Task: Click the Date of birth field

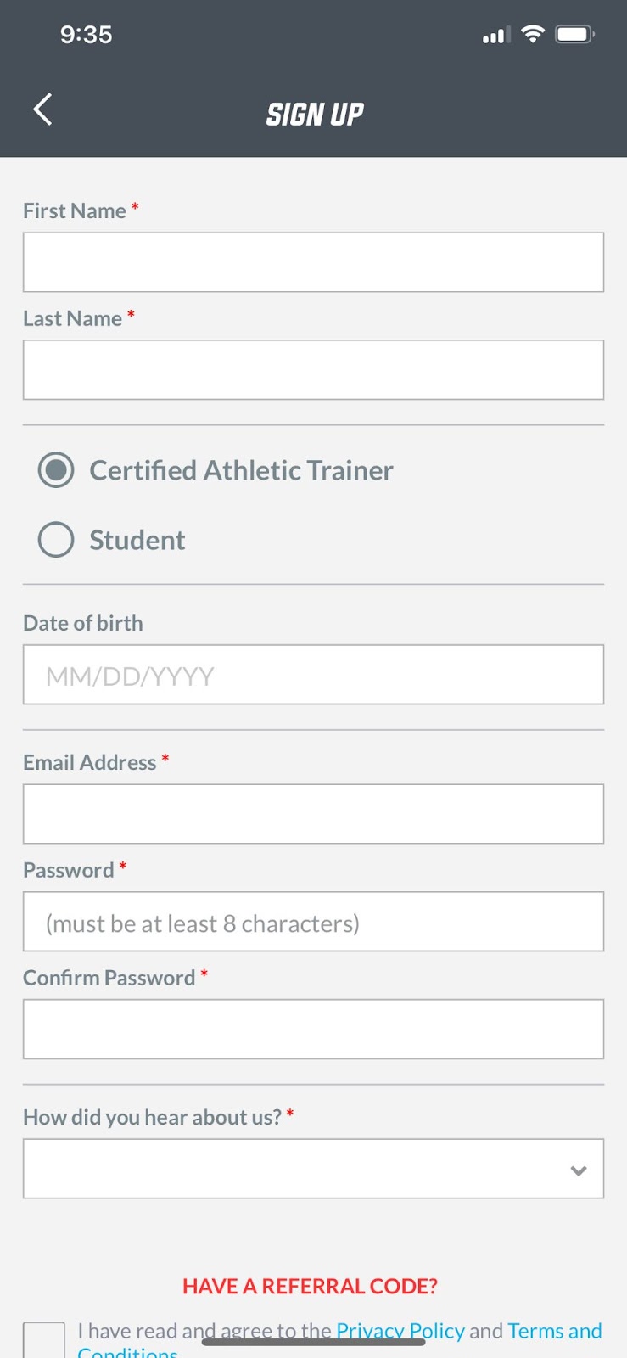Action: tap(313, 675)
